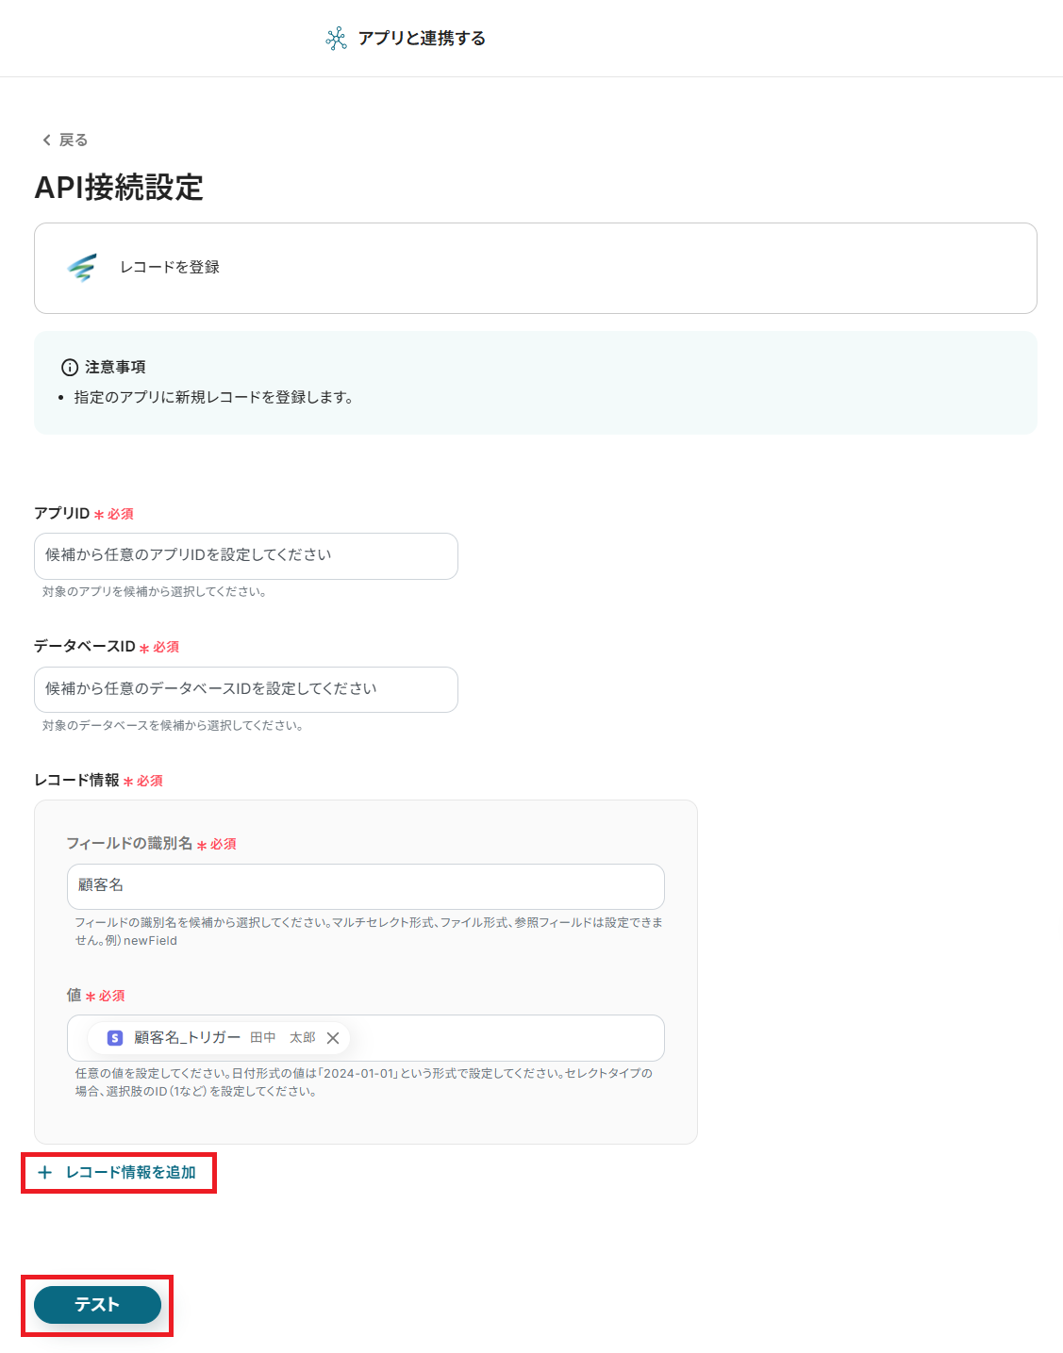Click the 指定のアプリに新規レコードを登録します note text
The image size is (1063, 1353).
click(214, 398)
